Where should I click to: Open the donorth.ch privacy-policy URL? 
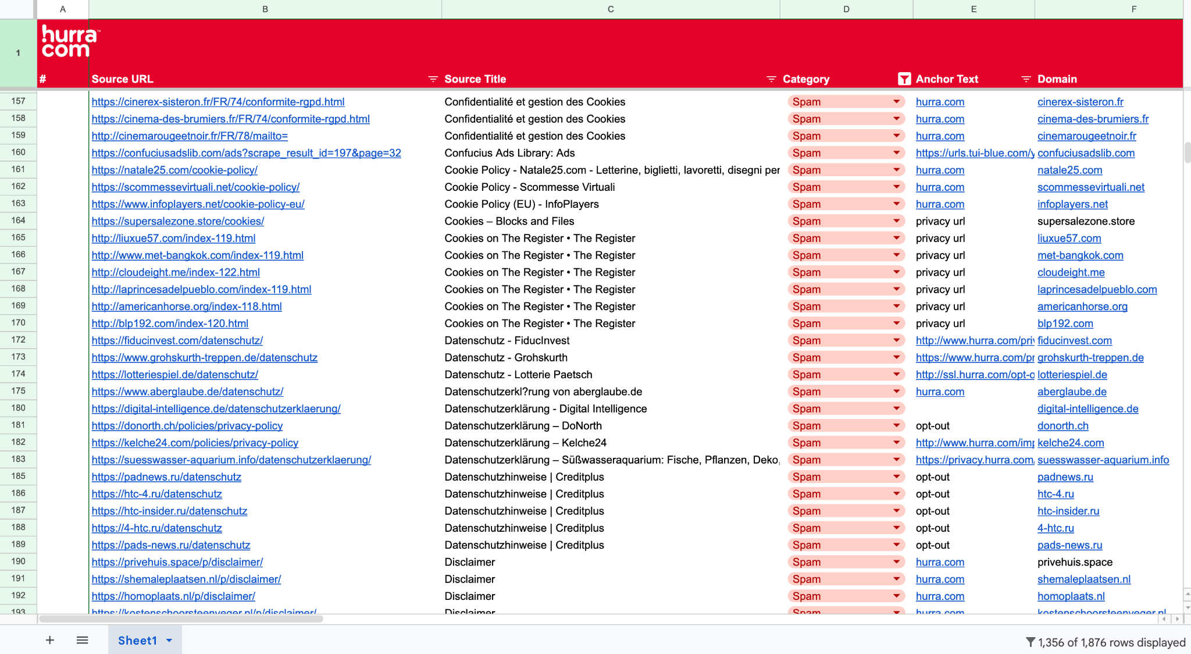click(x=187, y=426)
